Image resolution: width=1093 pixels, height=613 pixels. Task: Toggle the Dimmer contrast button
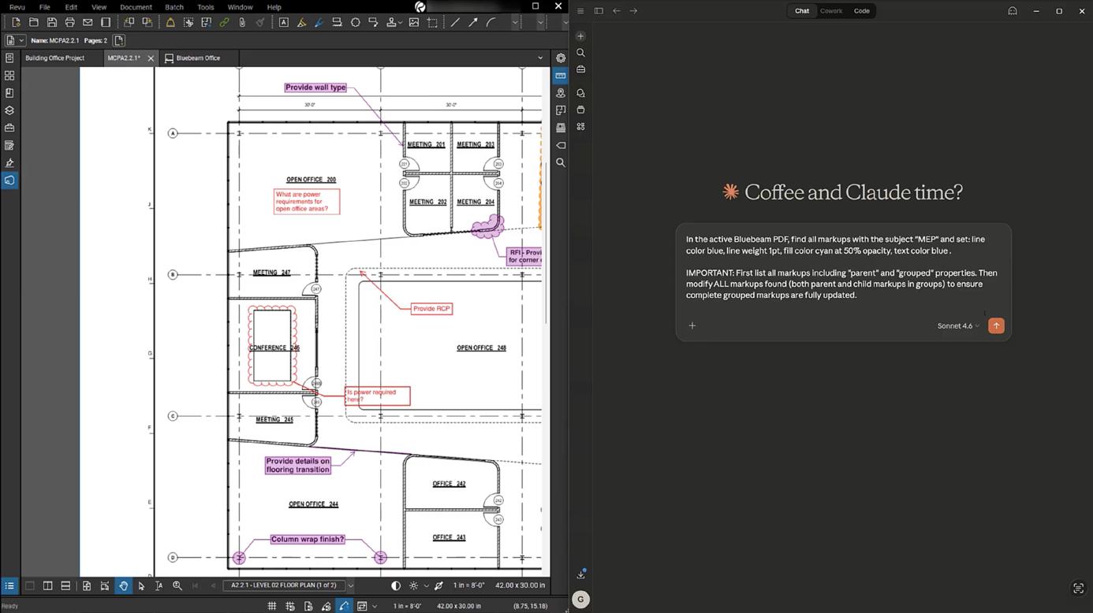coord(396,585)
